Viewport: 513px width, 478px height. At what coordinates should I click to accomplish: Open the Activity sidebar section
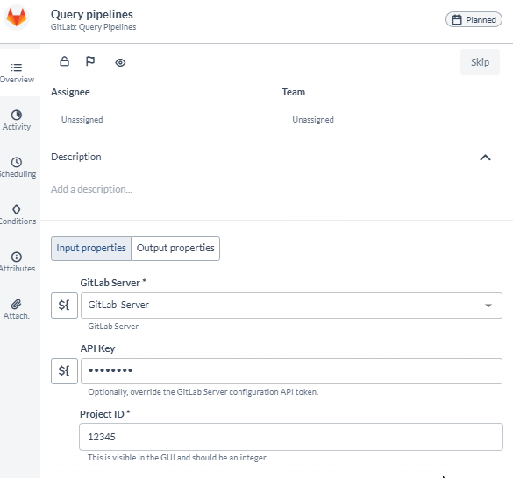[17, 120]
